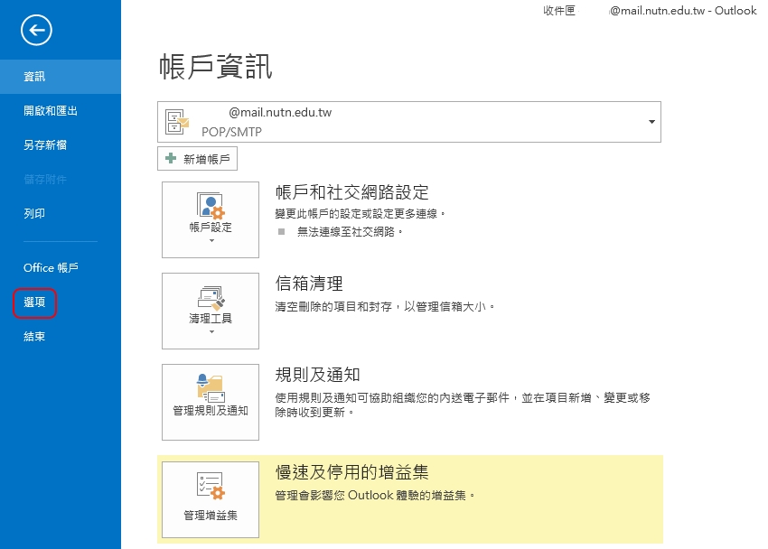Click the 管理規則及通知 button label
768x549 pixels.
pos(211,411)
